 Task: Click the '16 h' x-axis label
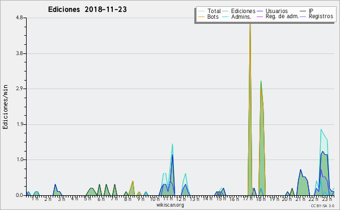pos(234,199)
